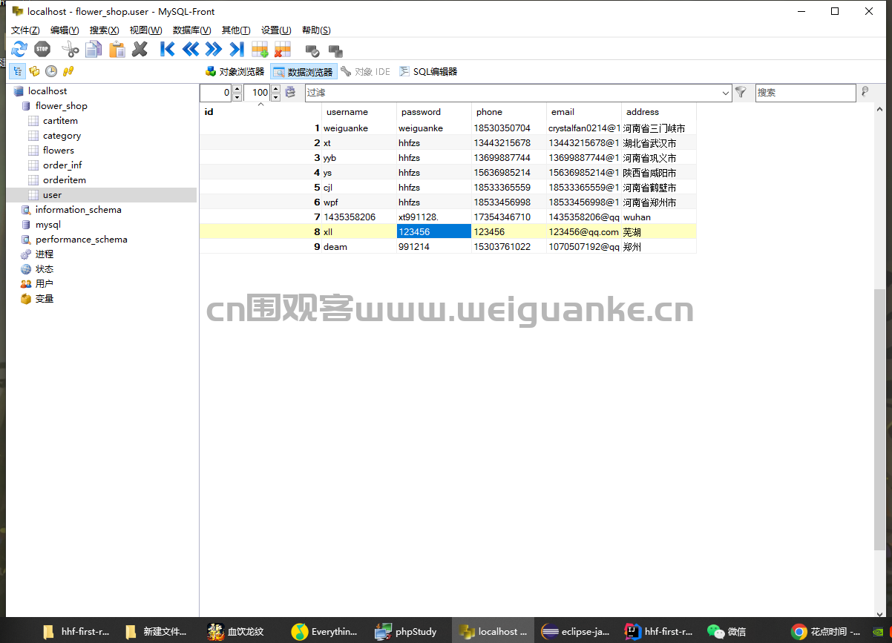892x643 pixels.
Task: Click into the 搜索 search field
Action: pos(805,93)
